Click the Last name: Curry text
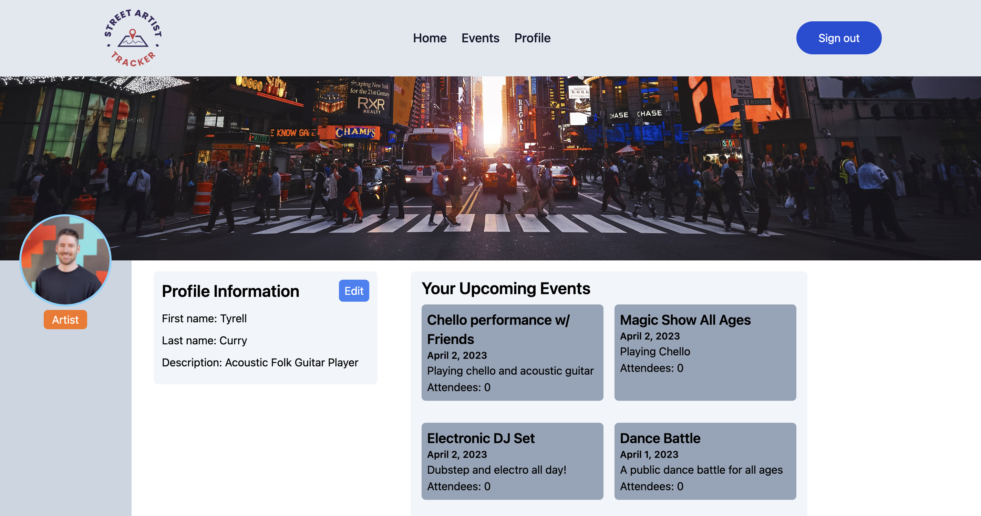Screen dimensions: 981x516 coord(204,341)
